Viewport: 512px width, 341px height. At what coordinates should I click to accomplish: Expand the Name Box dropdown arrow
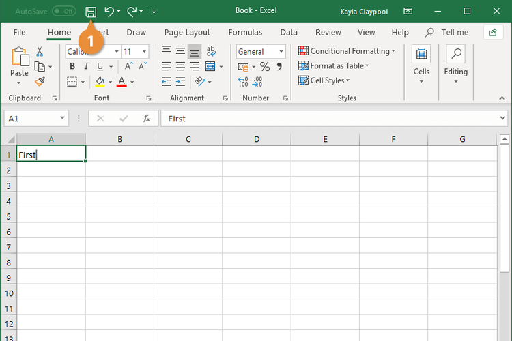click(x=62, y=118)
